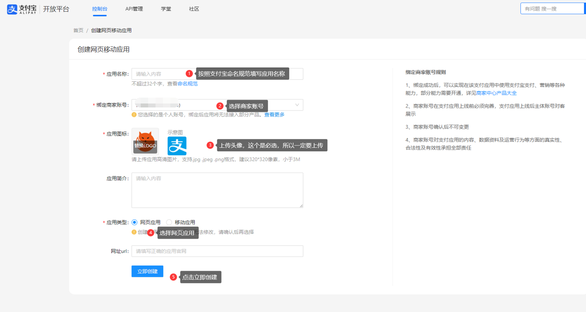The height and width of the screenshot is (312, 586).
Task: Click the blue Alipay sample icon
Action: [x=177, y=146]
